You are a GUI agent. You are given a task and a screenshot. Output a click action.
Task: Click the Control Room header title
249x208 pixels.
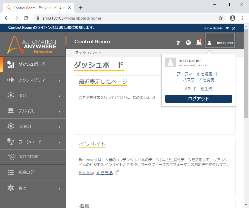click(x=92, y=42)
